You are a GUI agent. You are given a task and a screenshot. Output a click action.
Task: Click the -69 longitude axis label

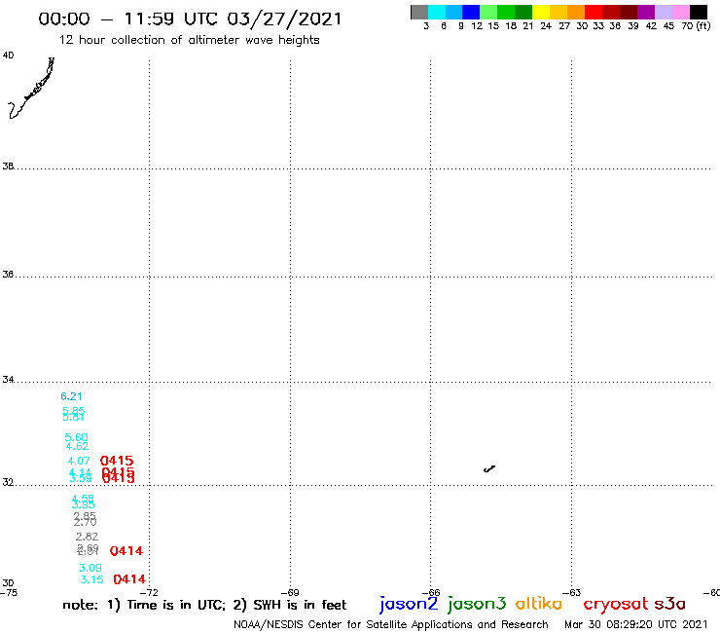pyautogui.click(x=290, y=593)
